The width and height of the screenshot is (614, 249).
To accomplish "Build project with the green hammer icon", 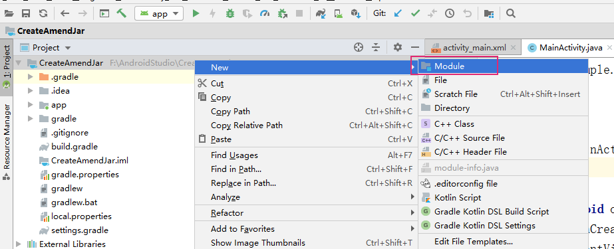I will coord(121,14).
